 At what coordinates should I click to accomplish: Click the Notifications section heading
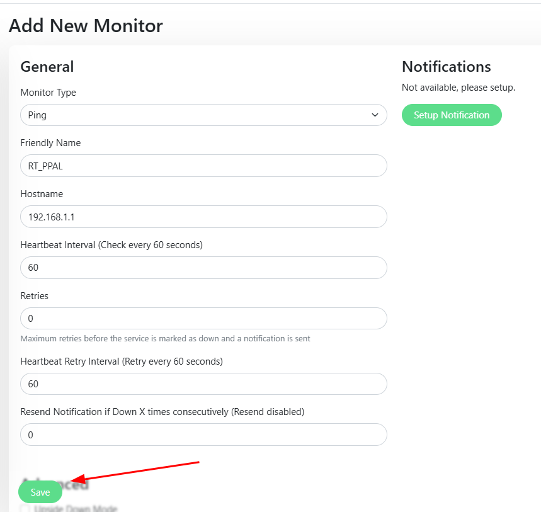(446, 67)
